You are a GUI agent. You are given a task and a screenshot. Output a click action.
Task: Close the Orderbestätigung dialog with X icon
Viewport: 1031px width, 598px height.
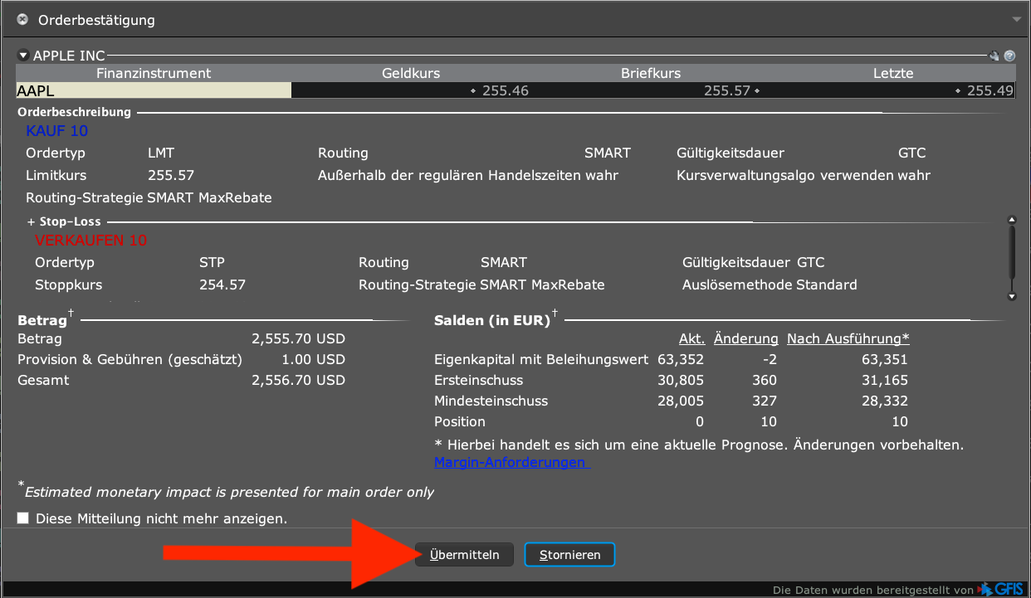[x=22, y=19]
